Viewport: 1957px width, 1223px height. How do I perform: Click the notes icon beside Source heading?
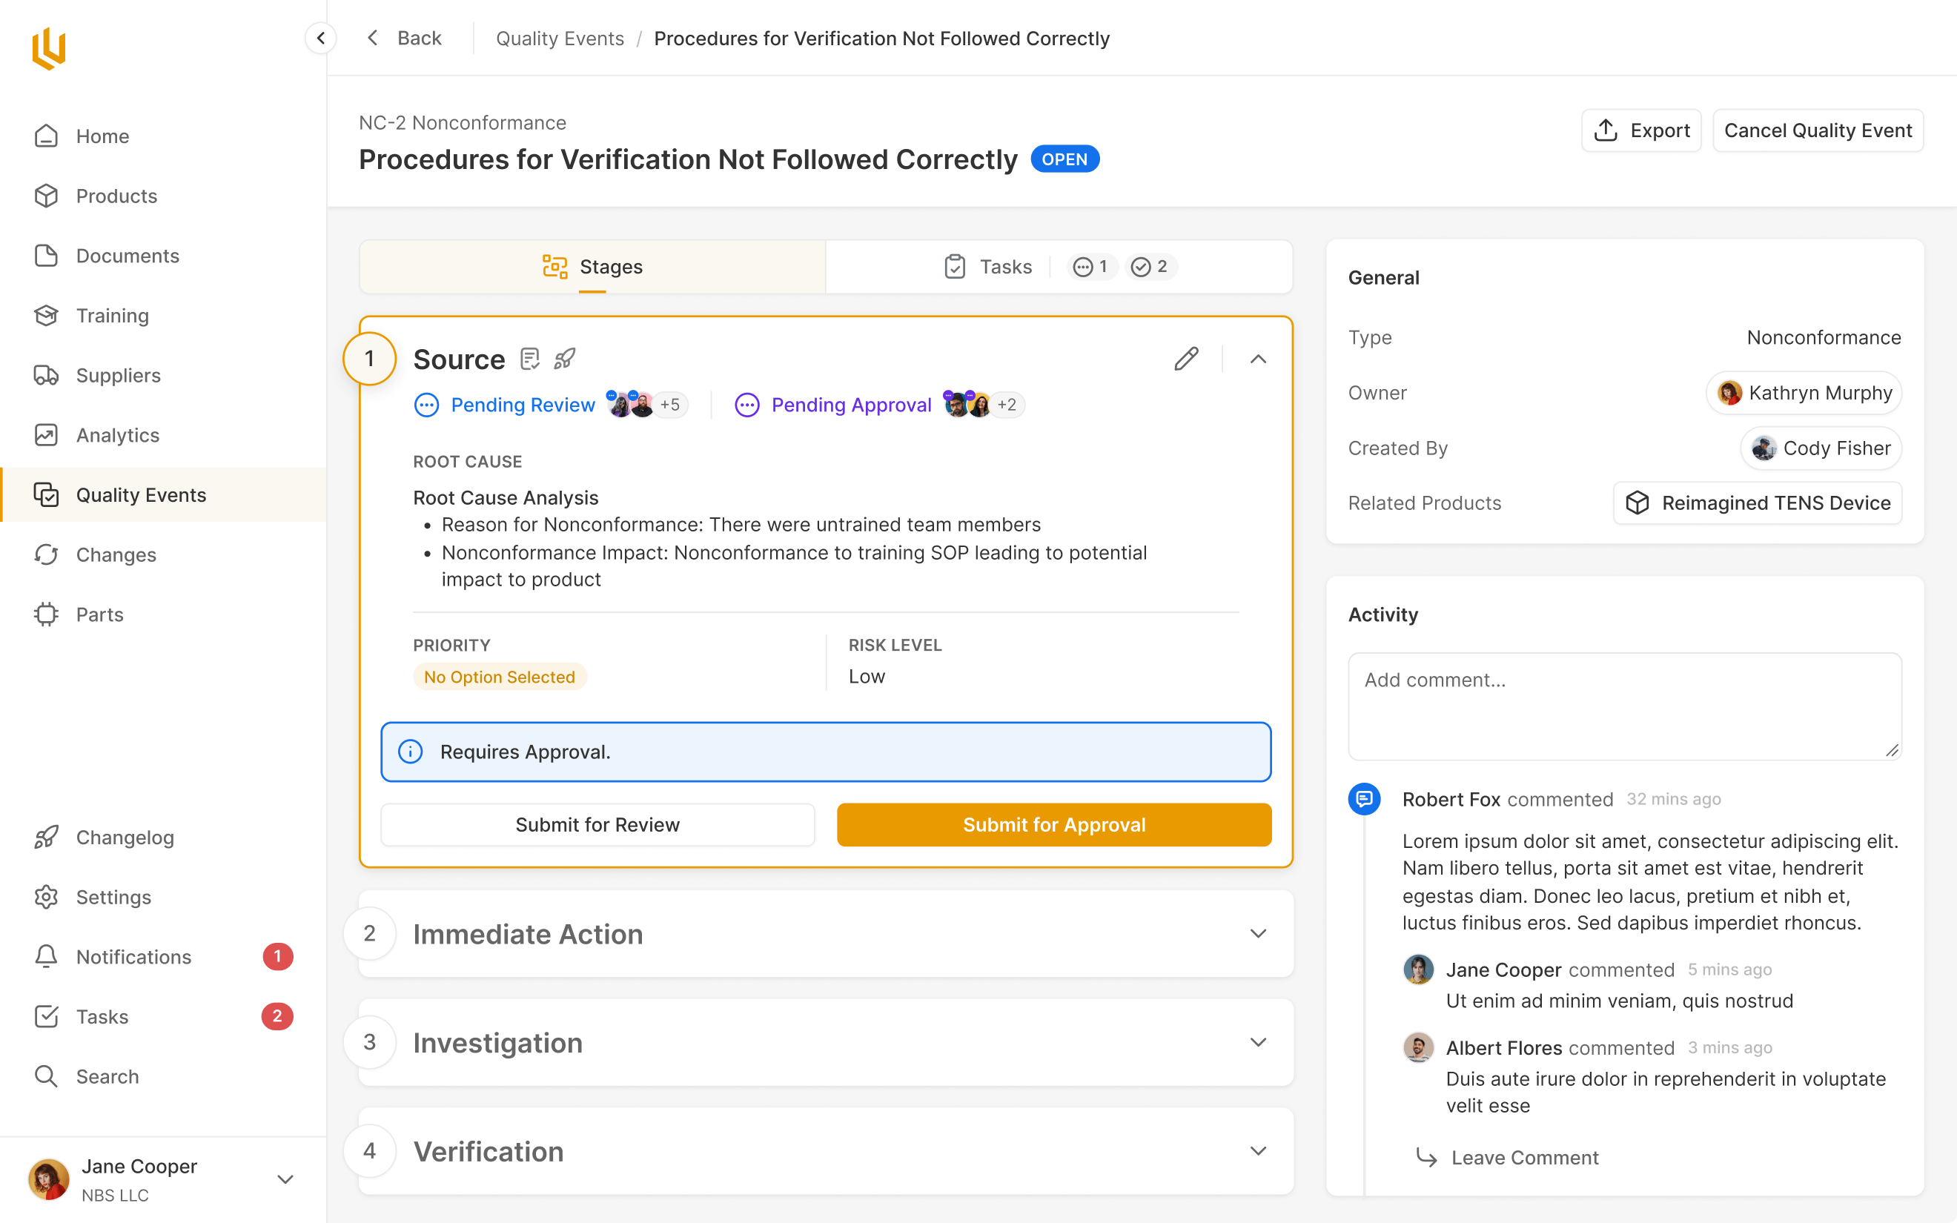coord(530,358)
